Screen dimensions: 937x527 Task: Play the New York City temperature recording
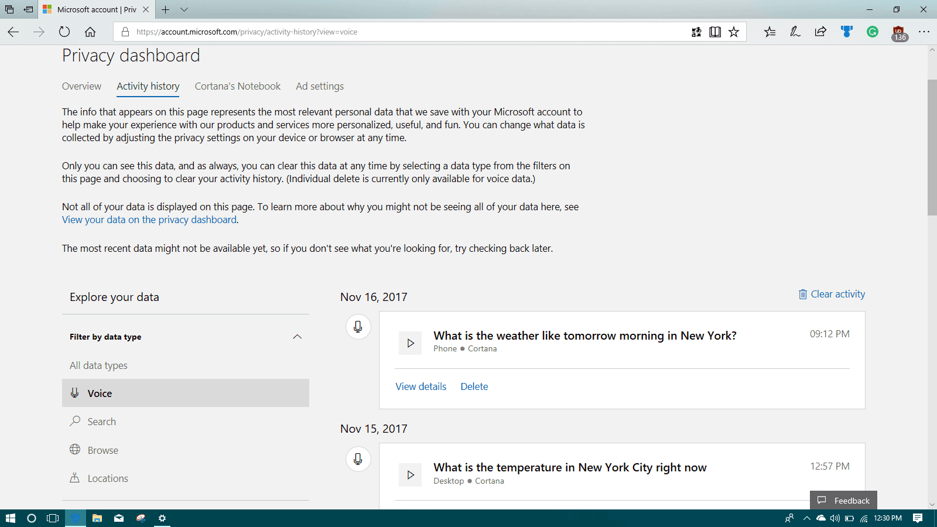pos(411,475)
